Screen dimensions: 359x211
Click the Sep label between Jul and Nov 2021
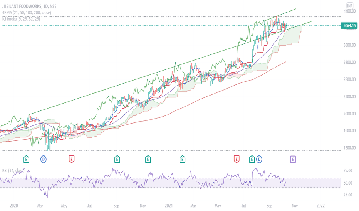coord(270,206)
